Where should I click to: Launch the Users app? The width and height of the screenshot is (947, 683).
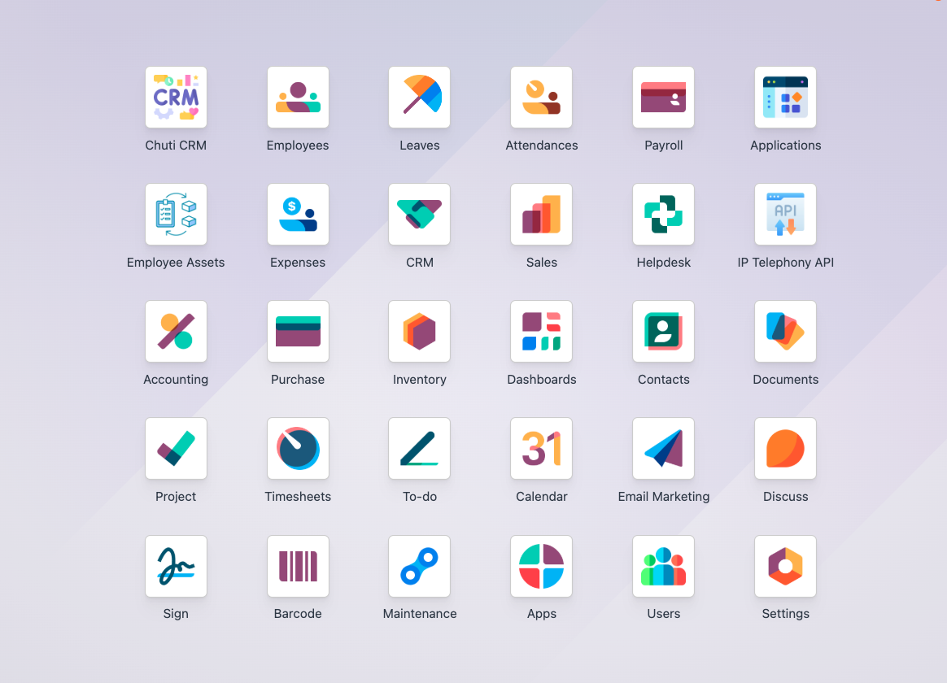coord(663,566)
